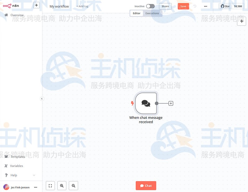The image size is (248, 192).
Task: Open the node panel via canvas plus icon
Action: pos(241,21)
